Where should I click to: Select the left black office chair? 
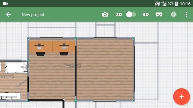point(40,54)
